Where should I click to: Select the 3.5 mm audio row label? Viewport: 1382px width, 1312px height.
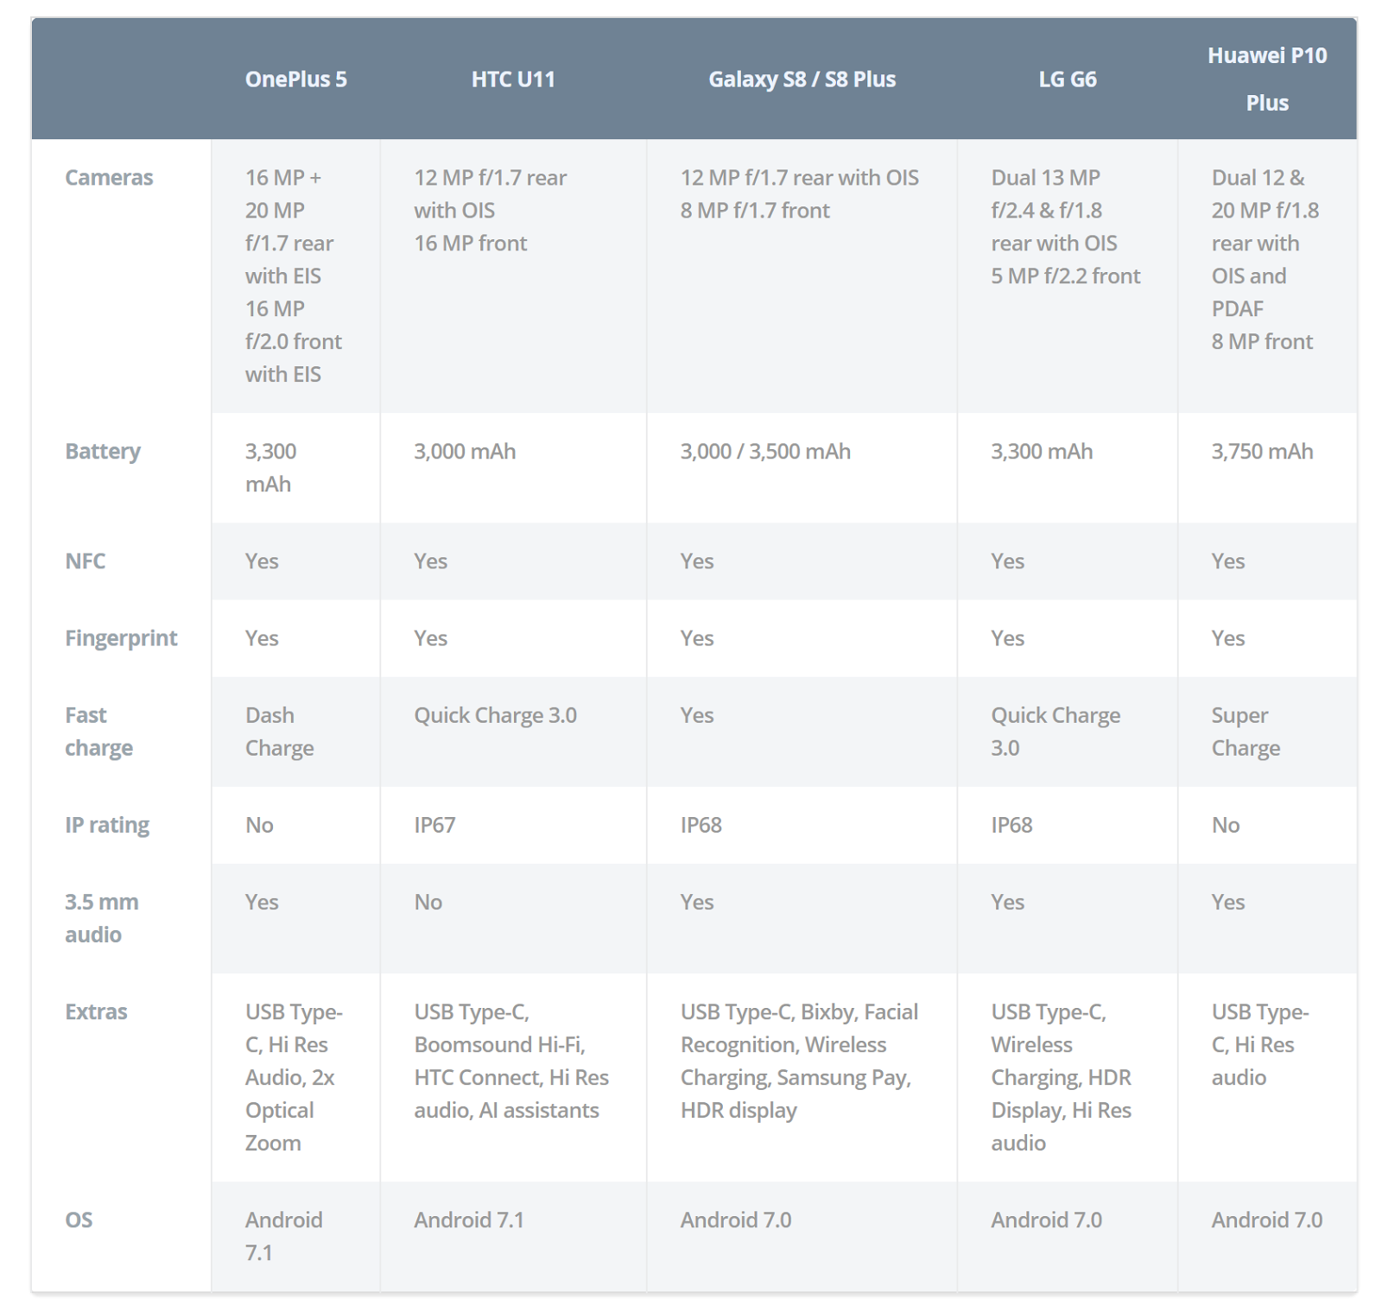[101, 918]
